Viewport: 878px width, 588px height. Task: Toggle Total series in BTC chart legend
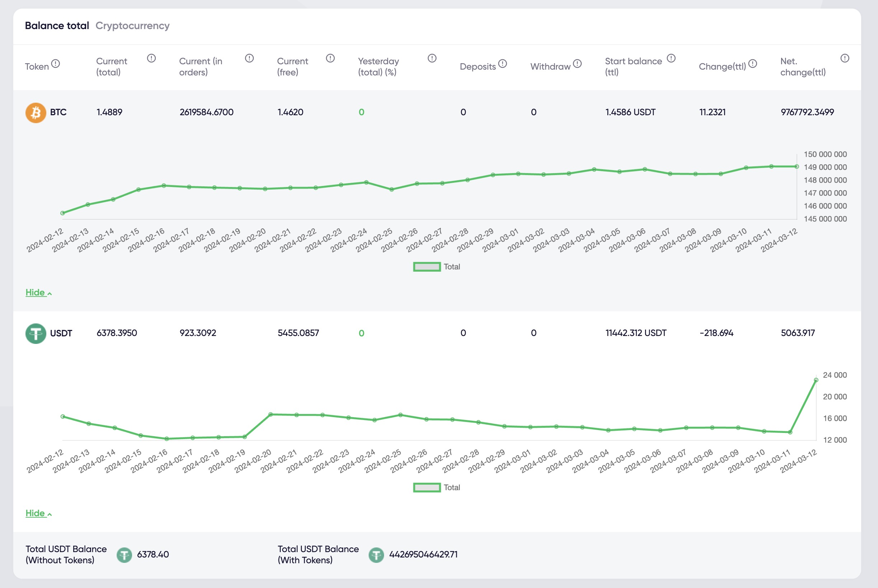pyautogui.click(x=427, y=267)
